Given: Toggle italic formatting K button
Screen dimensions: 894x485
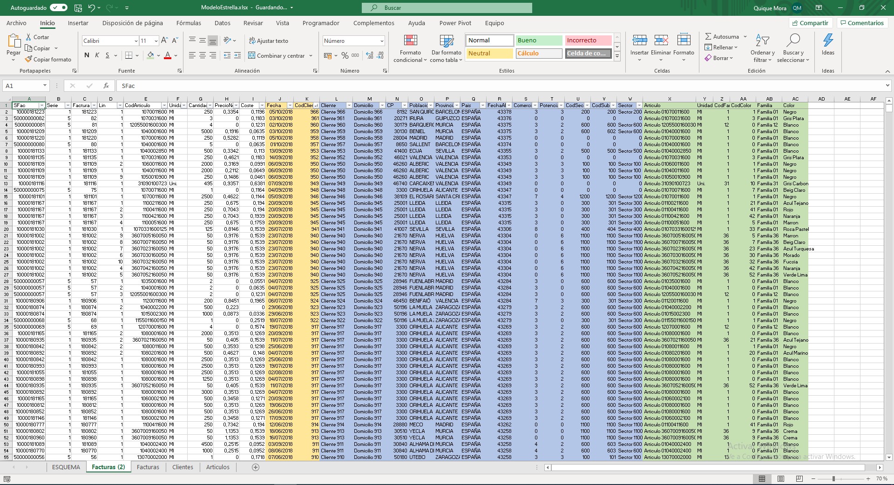Looking at the screenshot, I should coord(97,55).
